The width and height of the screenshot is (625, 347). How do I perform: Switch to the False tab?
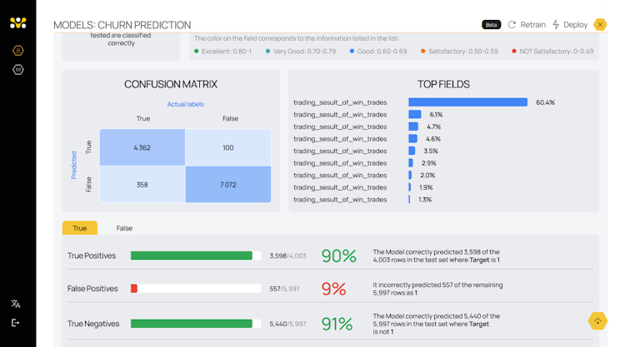(x=124, y=228)
